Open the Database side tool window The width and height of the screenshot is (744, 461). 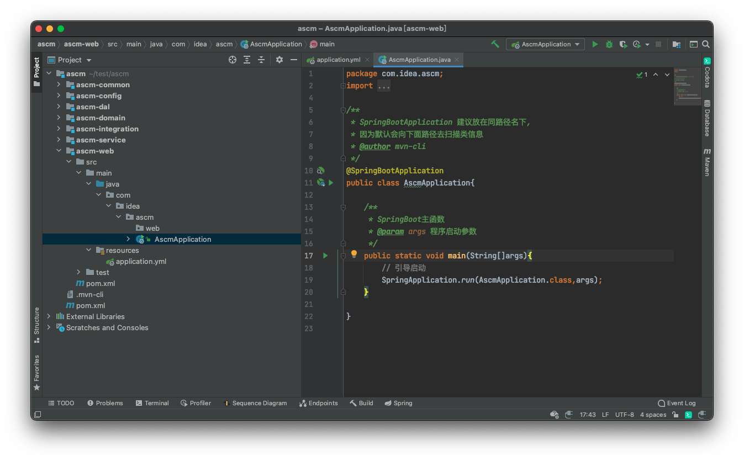(x=707, y=118)
